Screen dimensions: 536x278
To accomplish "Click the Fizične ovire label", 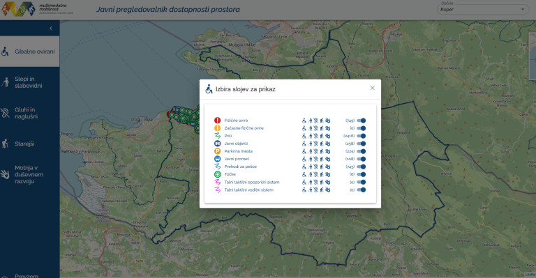I will point(236,121).
